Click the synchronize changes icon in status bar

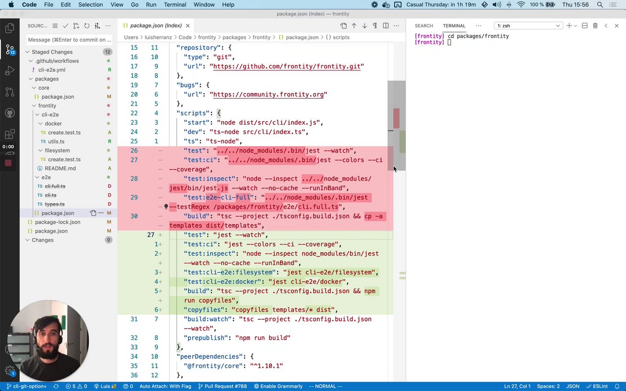tap(56, 386)
